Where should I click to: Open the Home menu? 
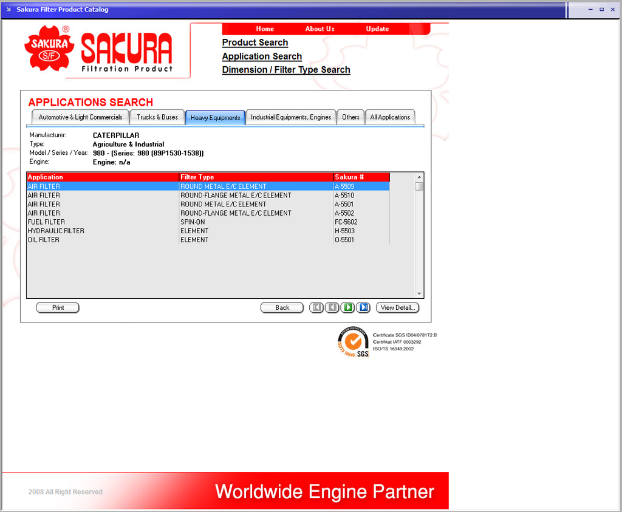coord(265,29)
